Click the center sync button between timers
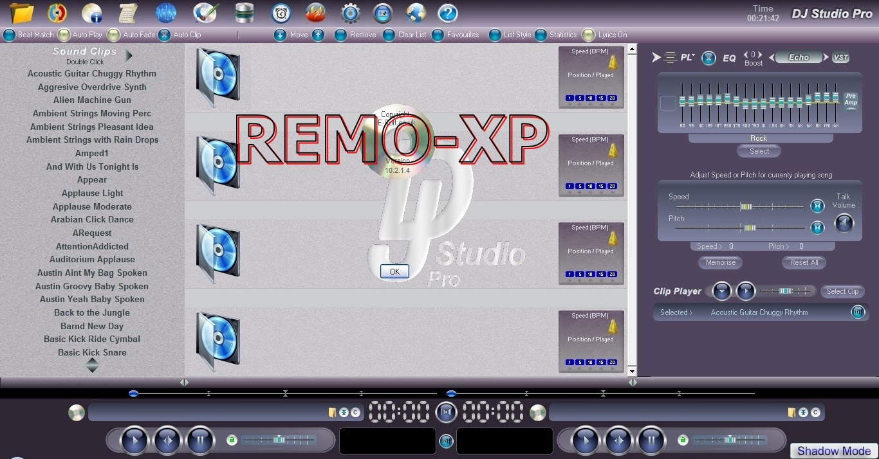Image resolution: width=879 pixels, height=459 pixels. click(446, 412)
